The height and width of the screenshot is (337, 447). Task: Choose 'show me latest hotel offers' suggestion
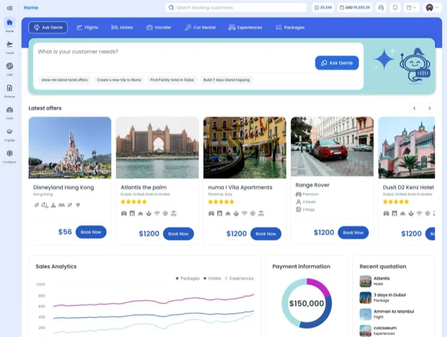65,80
